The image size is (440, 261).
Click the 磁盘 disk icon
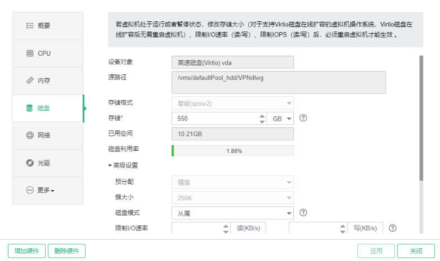[x=30, y=108]
